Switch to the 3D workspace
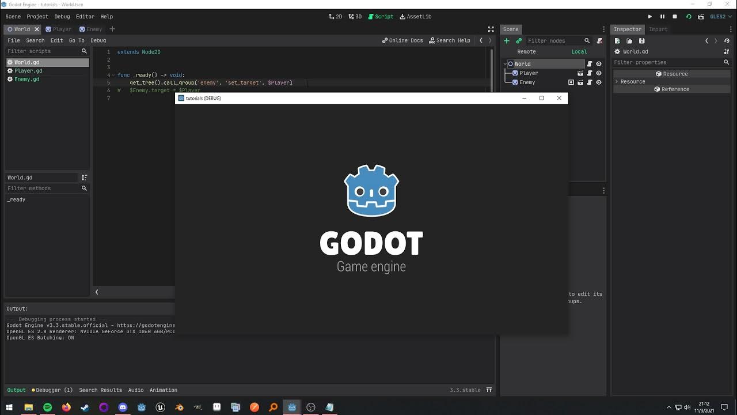737x415 pixels. coord(355,17)
